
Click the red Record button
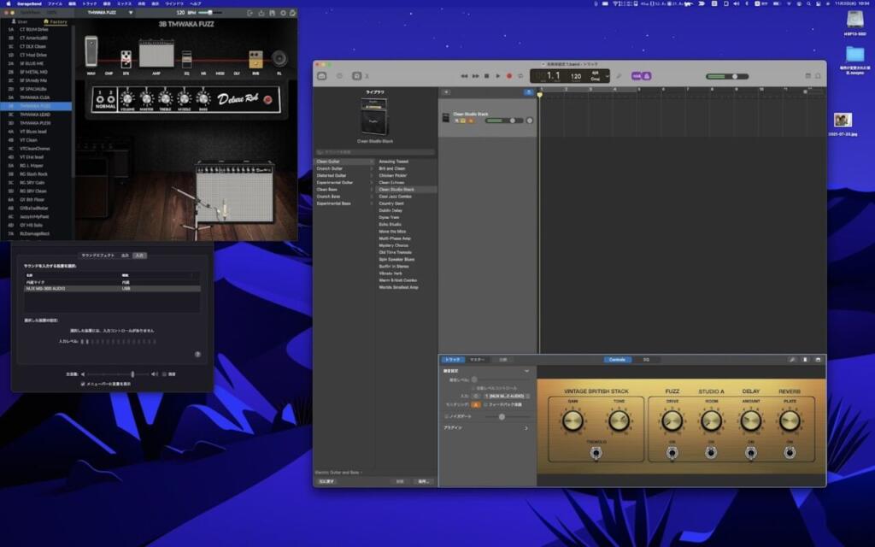(509, 76)
